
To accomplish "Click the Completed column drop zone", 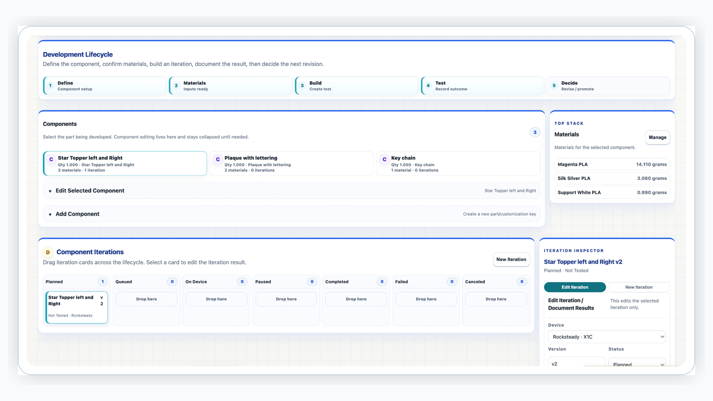I will pos(356,299).
